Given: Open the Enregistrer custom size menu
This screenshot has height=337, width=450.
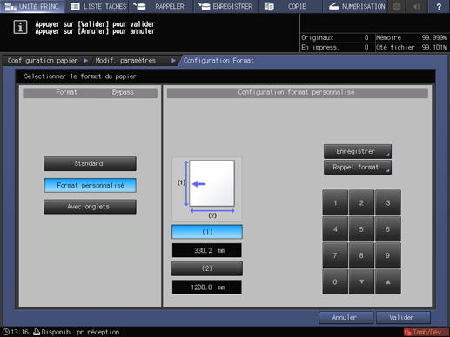Looking at the screenshot, I should (358, 151).
